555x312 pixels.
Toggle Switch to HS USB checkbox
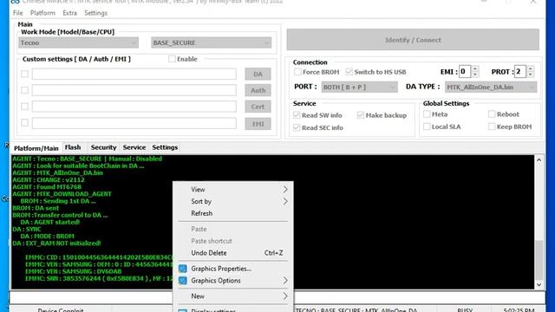coord(349,72)
